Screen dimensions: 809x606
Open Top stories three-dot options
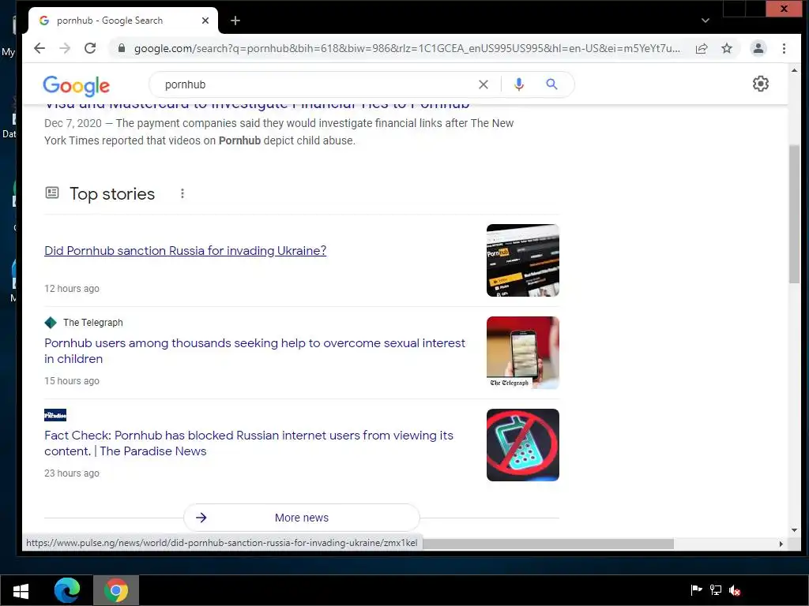tap(182, 193)
